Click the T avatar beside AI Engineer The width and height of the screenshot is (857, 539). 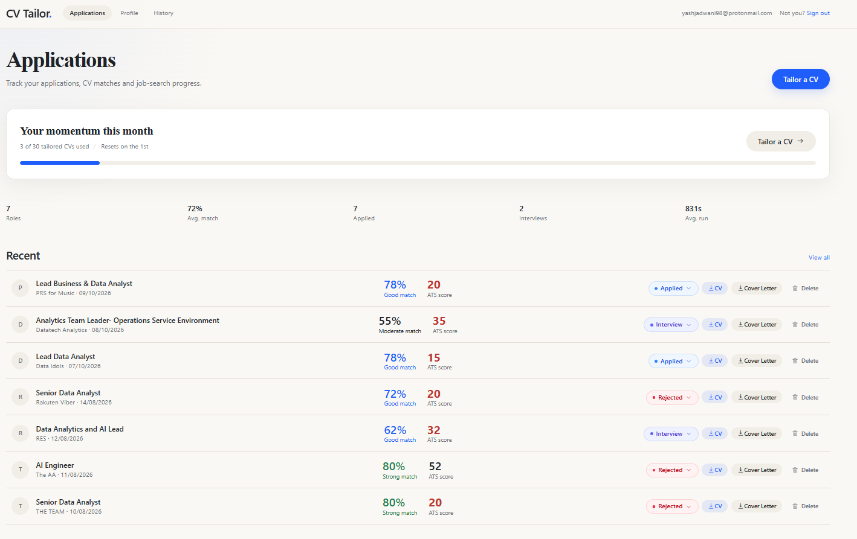tap(21, 470)
